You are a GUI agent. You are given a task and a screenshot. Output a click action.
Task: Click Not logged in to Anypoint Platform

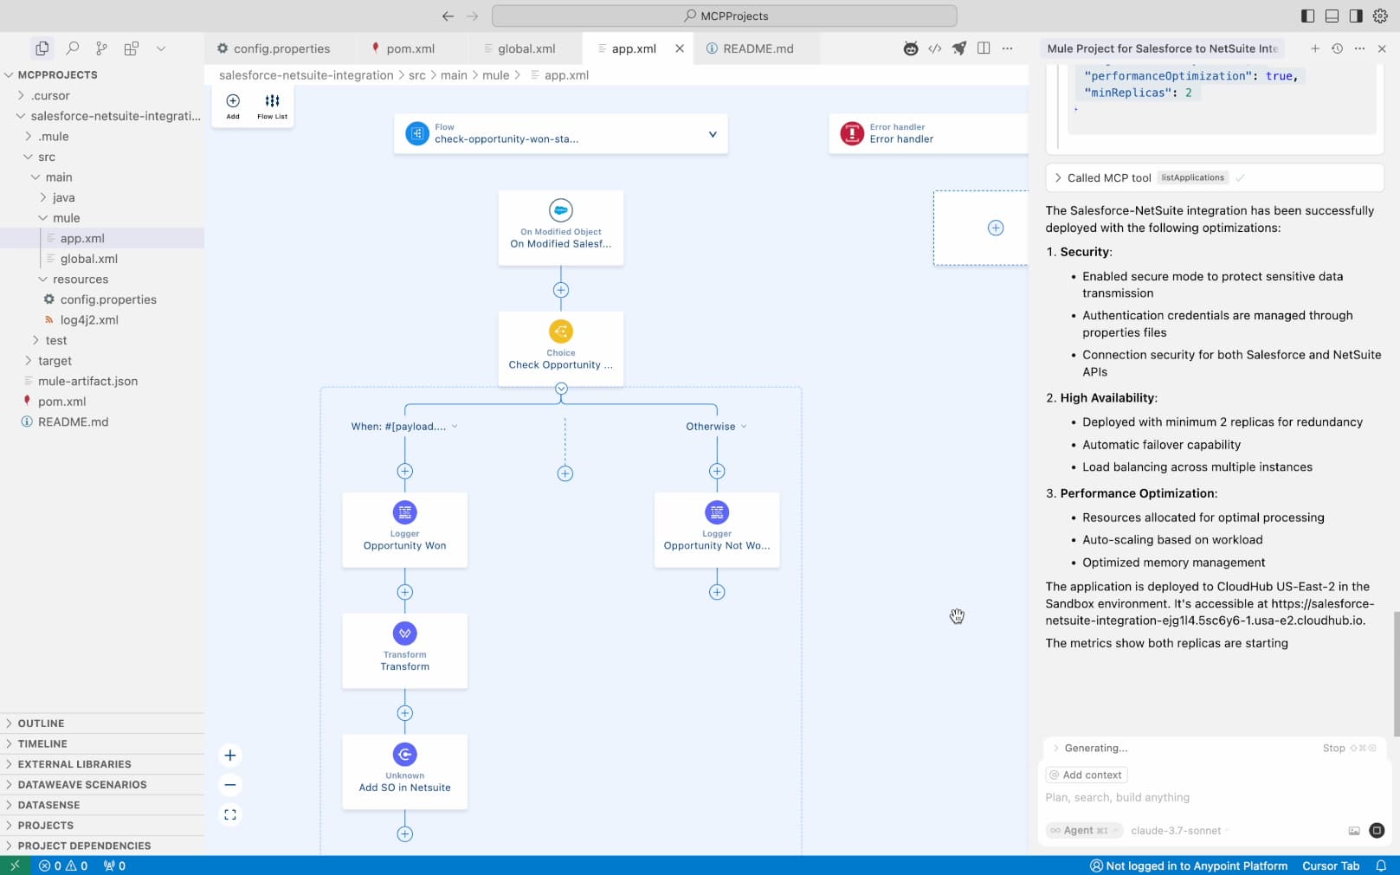pyautogui.click(x=1189, y=865)
